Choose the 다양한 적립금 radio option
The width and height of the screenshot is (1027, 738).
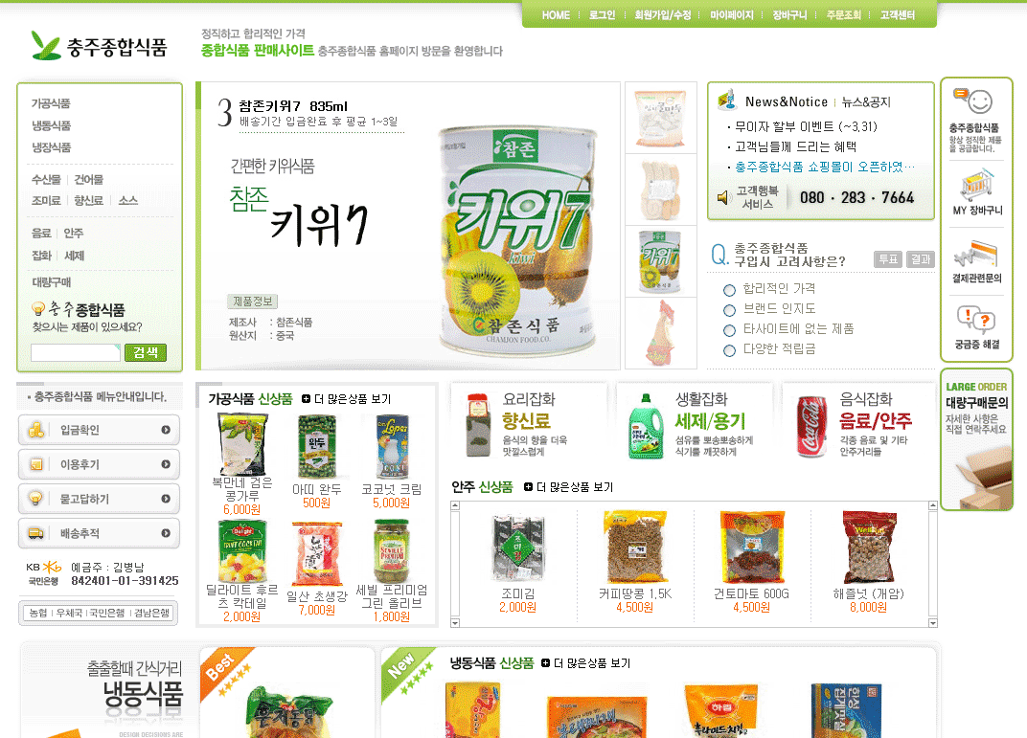pyautogui.click(x=729, y=350)
